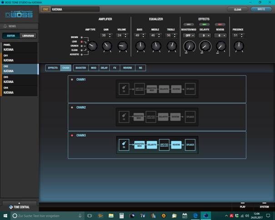Click the GAIN knob
The height and width of the screenshot is (220, 275).
[x=107, y=46]
